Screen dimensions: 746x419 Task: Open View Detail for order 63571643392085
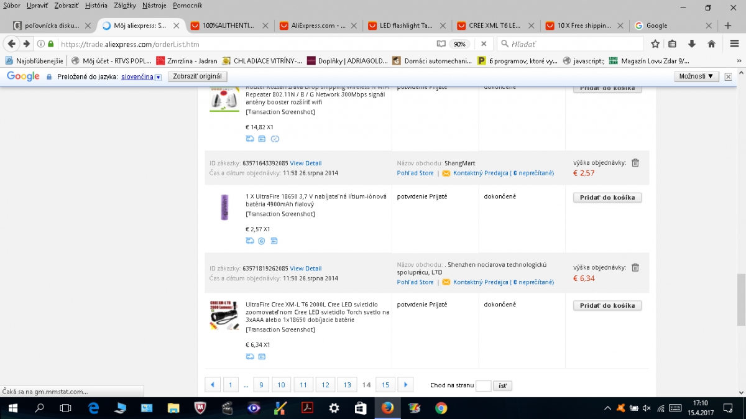click(306, 163)
